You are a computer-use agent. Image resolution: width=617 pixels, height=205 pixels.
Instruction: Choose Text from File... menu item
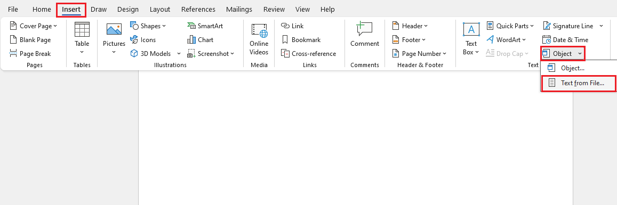[x=579, y=83]
